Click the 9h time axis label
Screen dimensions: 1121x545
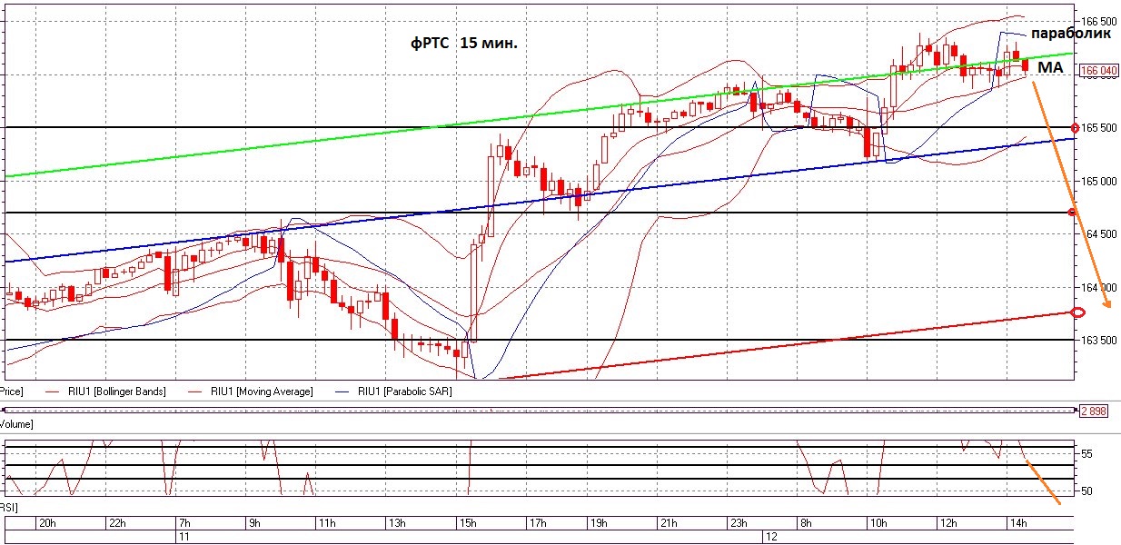click(x=255, y=522)
